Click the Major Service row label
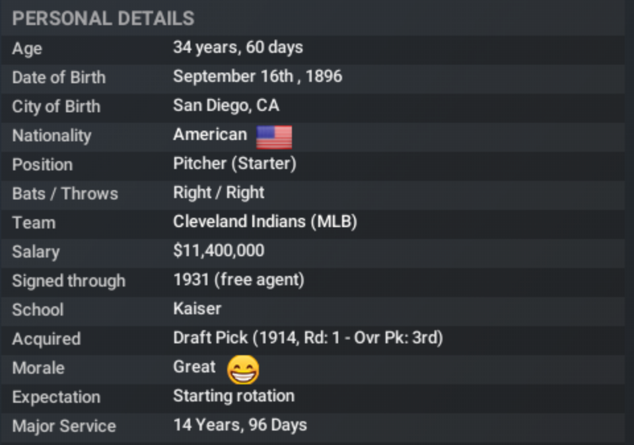 tap(64, 426)
